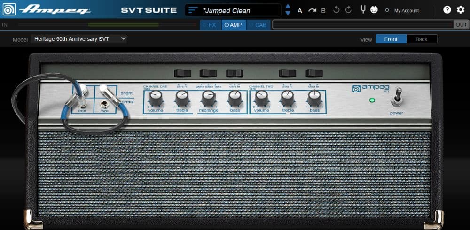The image size is (470, 230).
Task: Switch to the FX section tab
Action: pyautogui.click(x=211, y=25)
